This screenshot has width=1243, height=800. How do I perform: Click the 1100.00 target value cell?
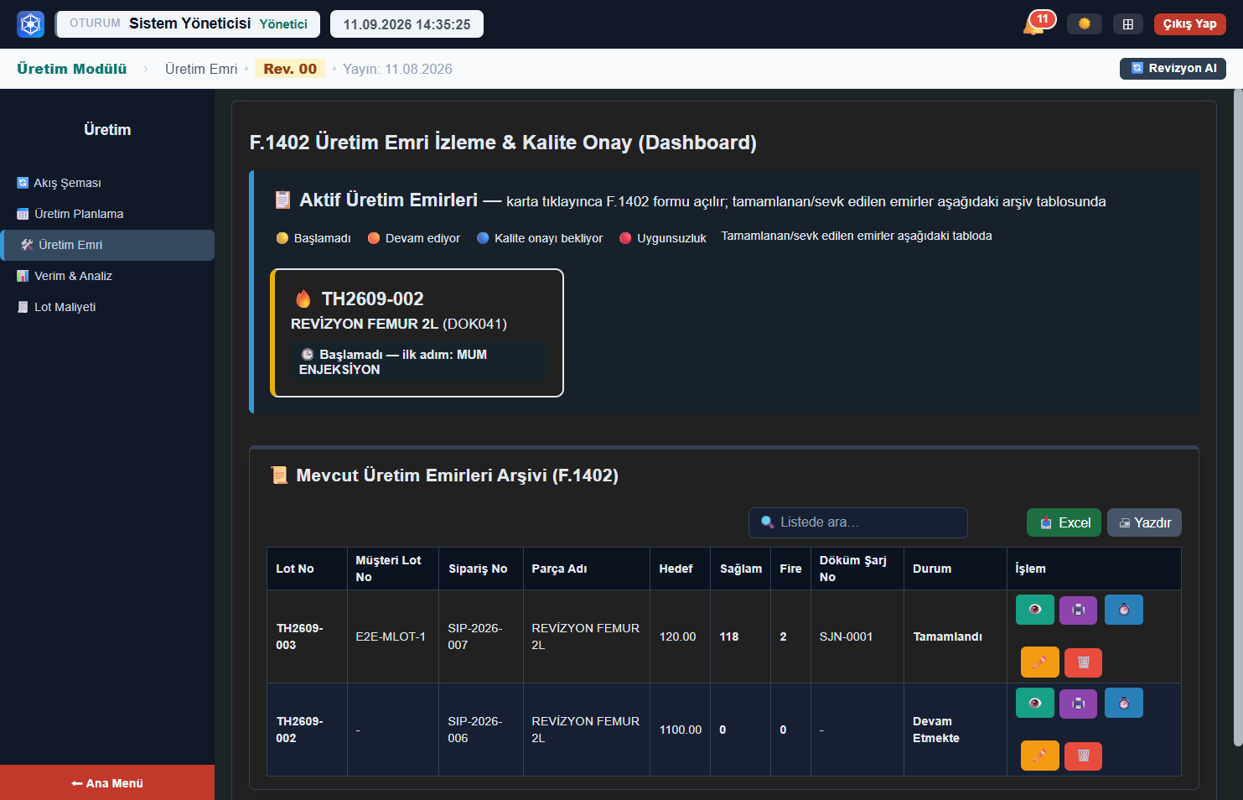point(680,730)
